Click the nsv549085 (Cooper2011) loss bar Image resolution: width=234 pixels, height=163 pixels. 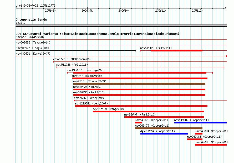pos(211,145)
